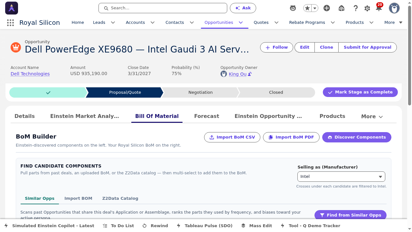This screenshot has width=412, height=232.
Task: Switch to the Einstein Opportunity tab
Action: click(268, 116)
